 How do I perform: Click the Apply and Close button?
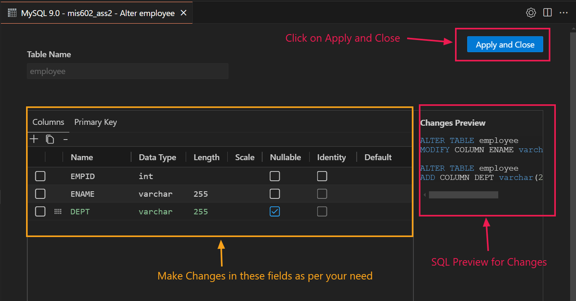tap(505, 44)
